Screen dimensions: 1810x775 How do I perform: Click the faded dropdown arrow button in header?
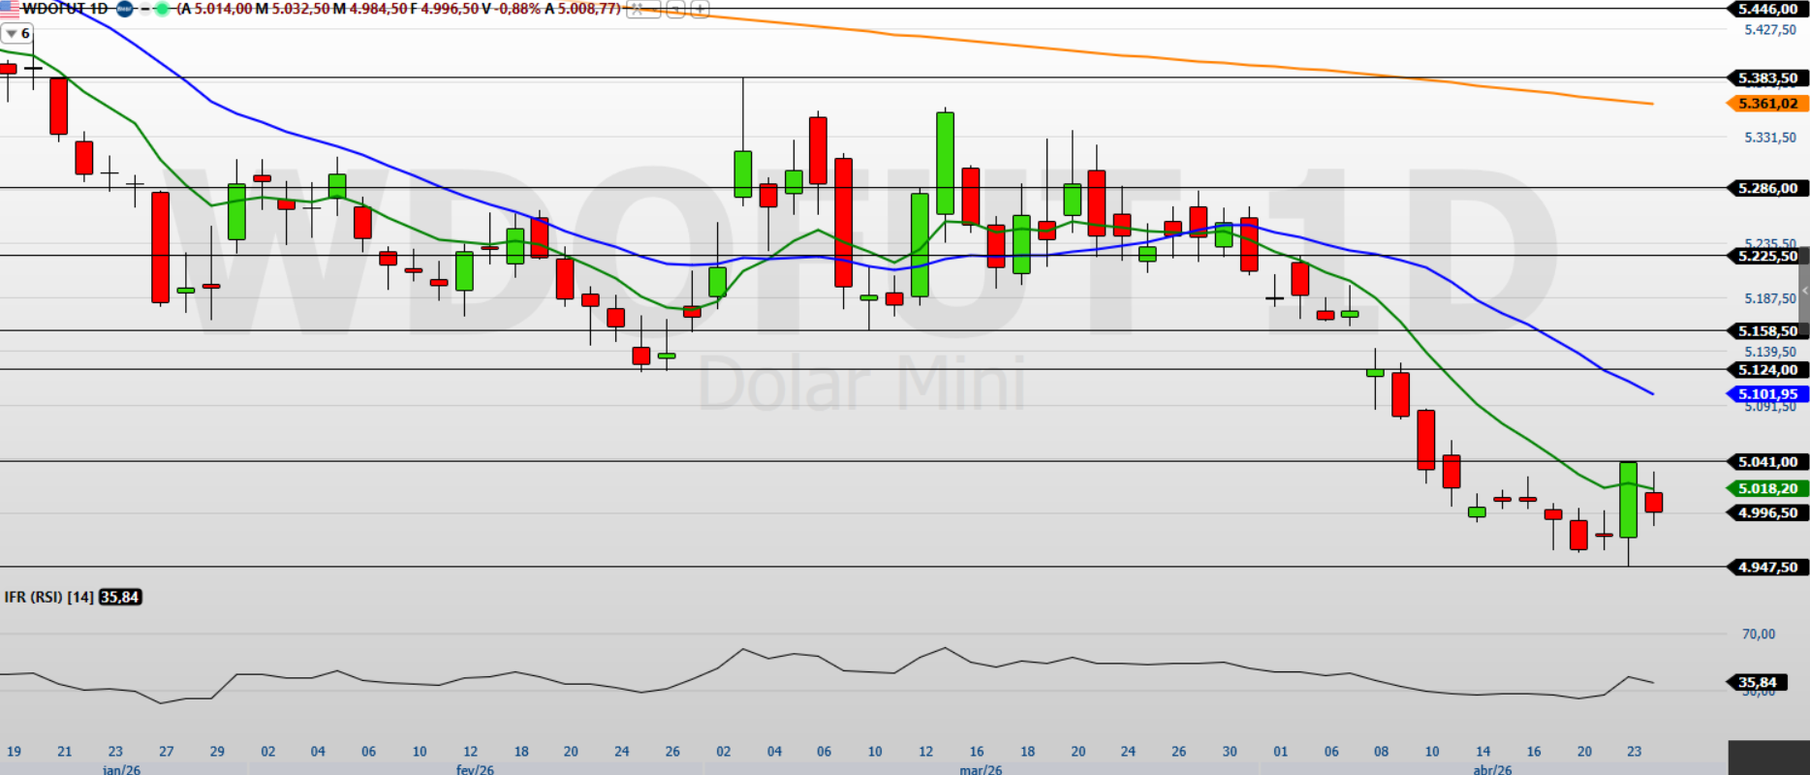675,10
